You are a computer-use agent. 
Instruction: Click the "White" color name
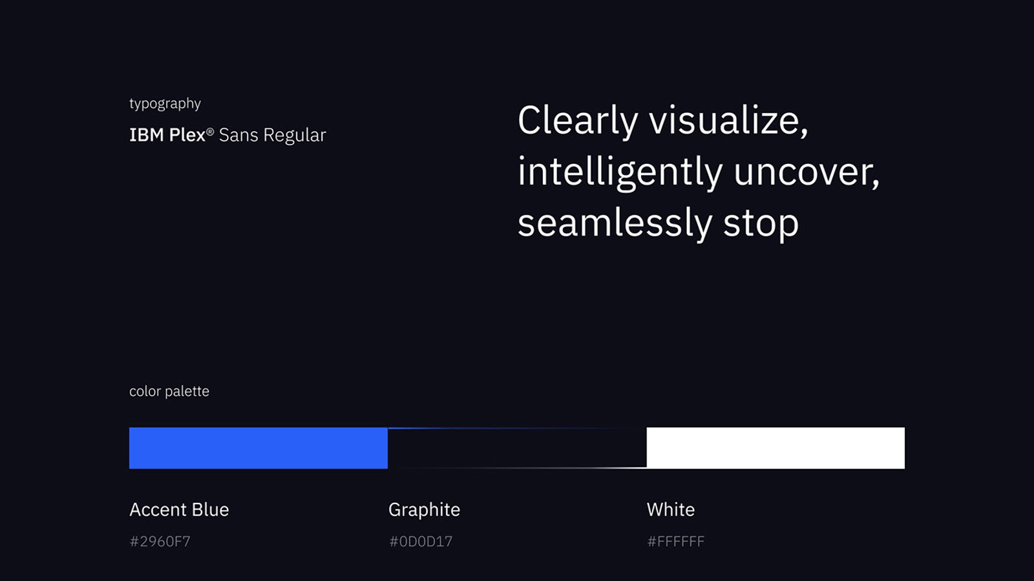[671, 509]
